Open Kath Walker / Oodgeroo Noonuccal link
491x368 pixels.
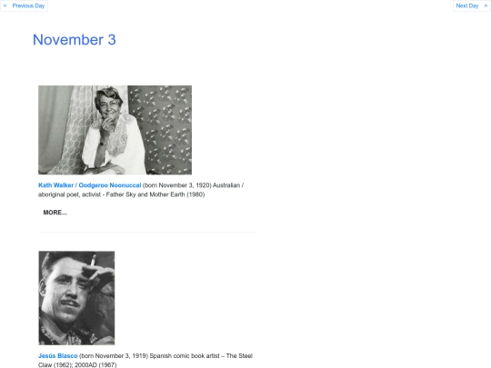click(89, 185)
